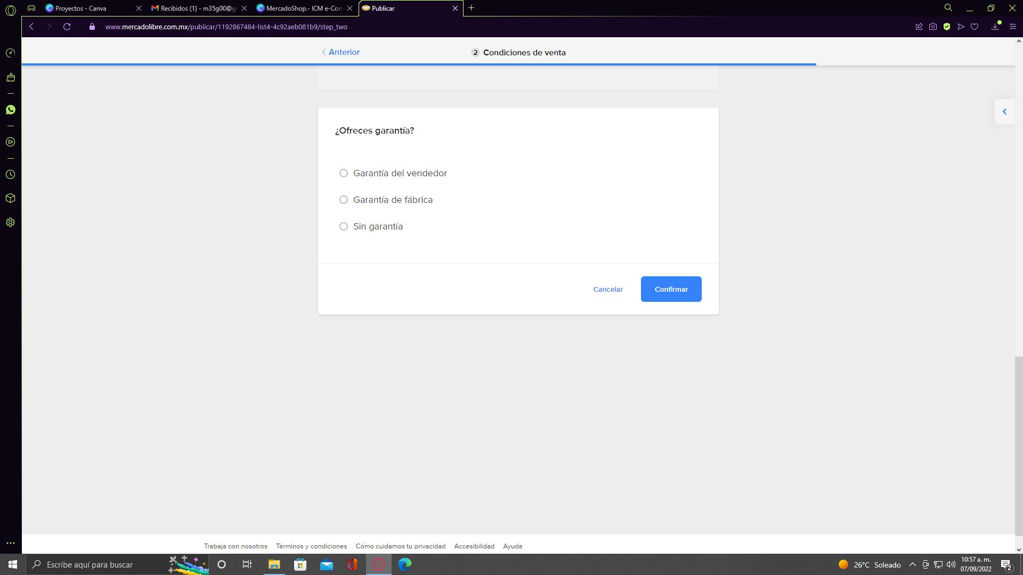Open Opera sidebar settings gear
The image size is (1023, 575).
click(10, 223)
